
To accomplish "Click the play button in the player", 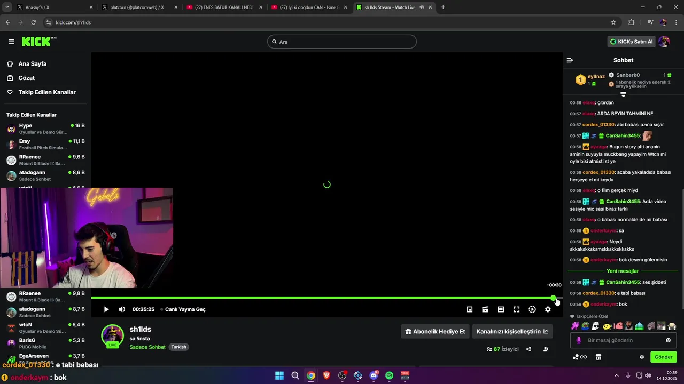I will coord(106,309).
